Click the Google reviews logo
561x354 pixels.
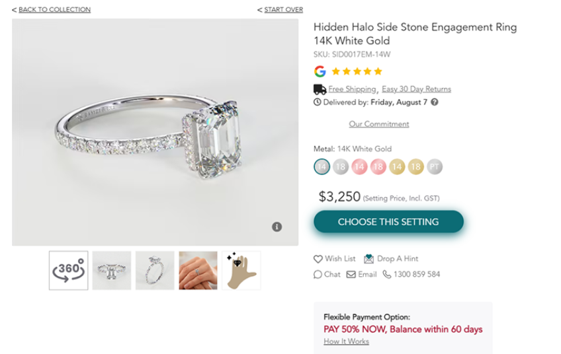pyautogui.click(x=320, y=71)
